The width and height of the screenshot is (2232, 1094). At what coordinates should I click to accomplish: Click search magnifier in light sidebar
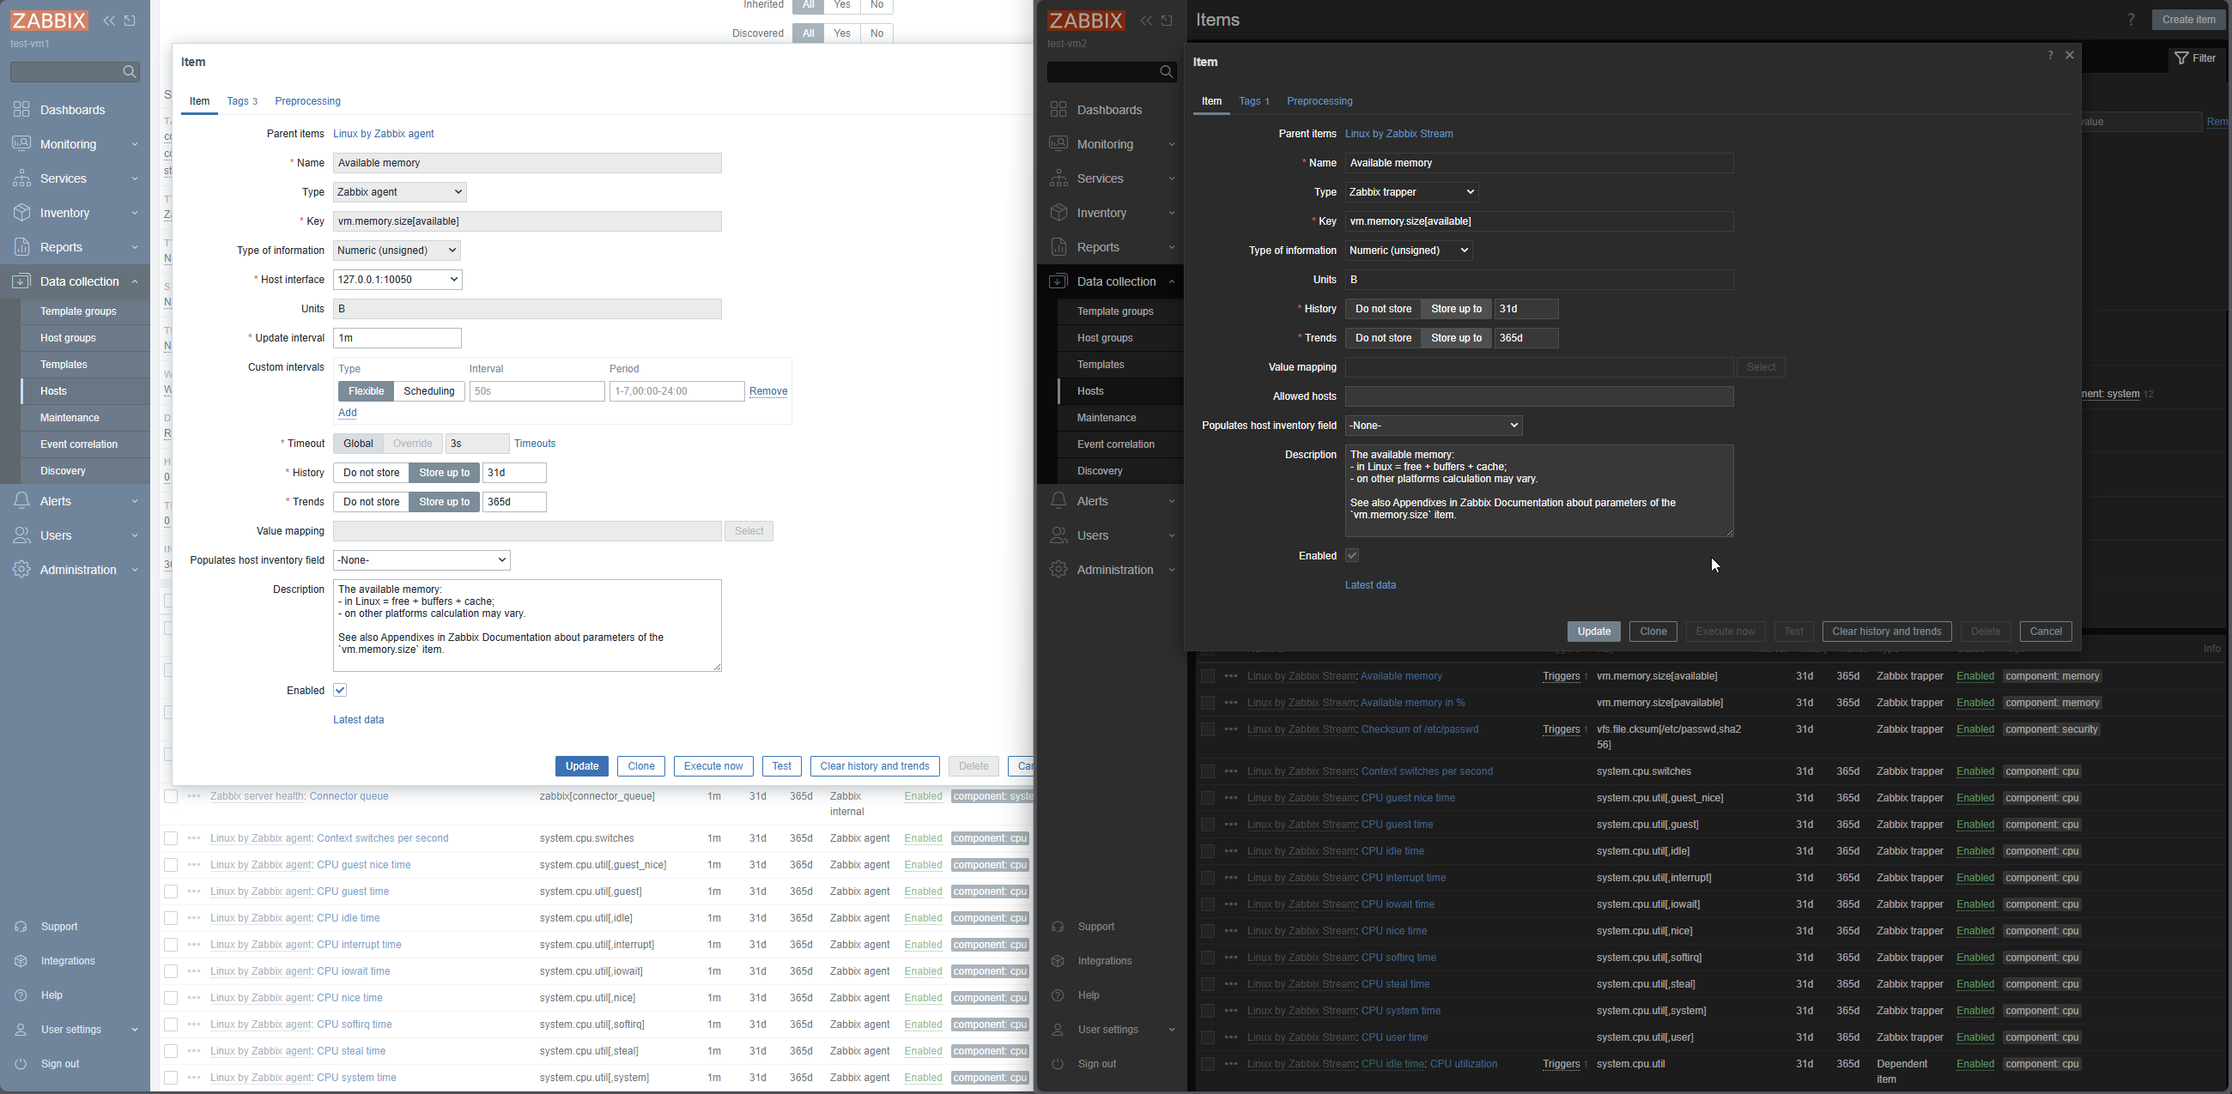click(x=130, y=72)
